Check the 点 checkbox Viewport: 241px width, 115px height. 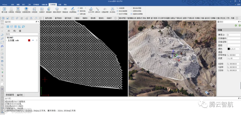[6, 31]
